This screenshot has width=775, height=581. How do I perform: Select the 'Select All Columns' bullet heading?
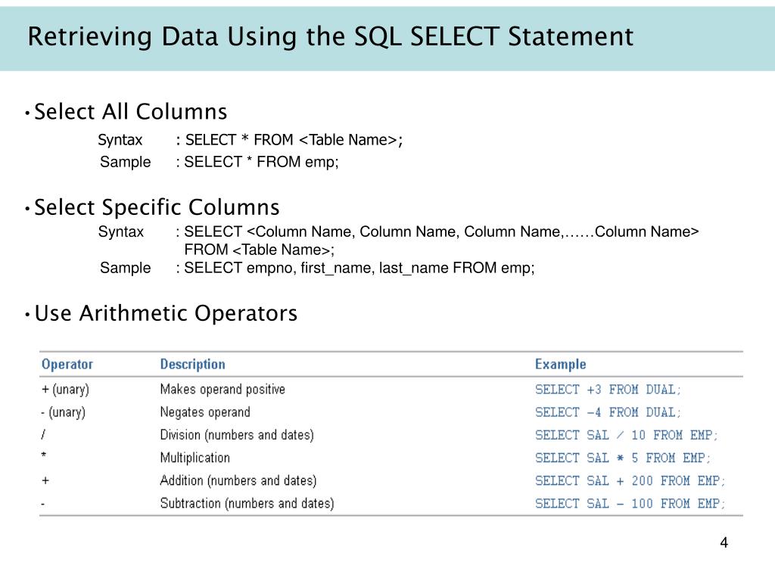pyautogui.click(x=130, y=112)
